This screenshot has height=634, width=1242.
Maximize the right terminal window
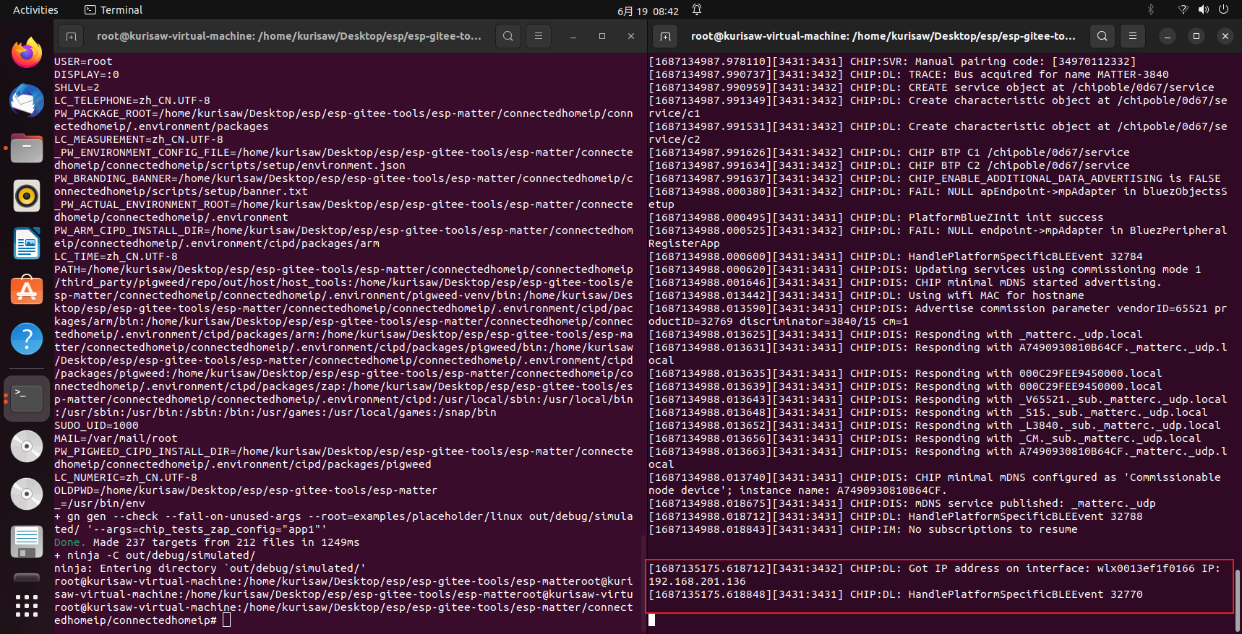1196,36
